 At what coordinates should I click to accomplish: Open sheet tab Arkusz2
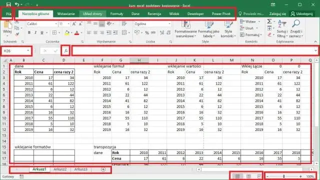point(60,169)
